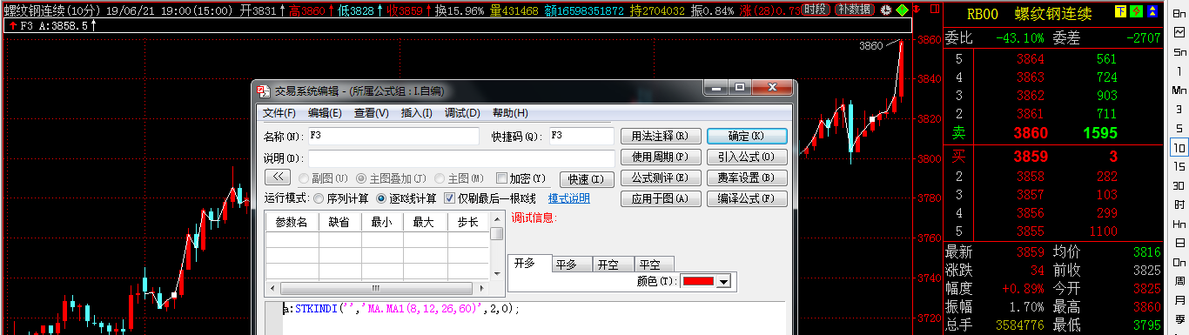Select the 10 minute period in sidebar
Viewport: 1189px width, 335px height.
[1179, 147]
